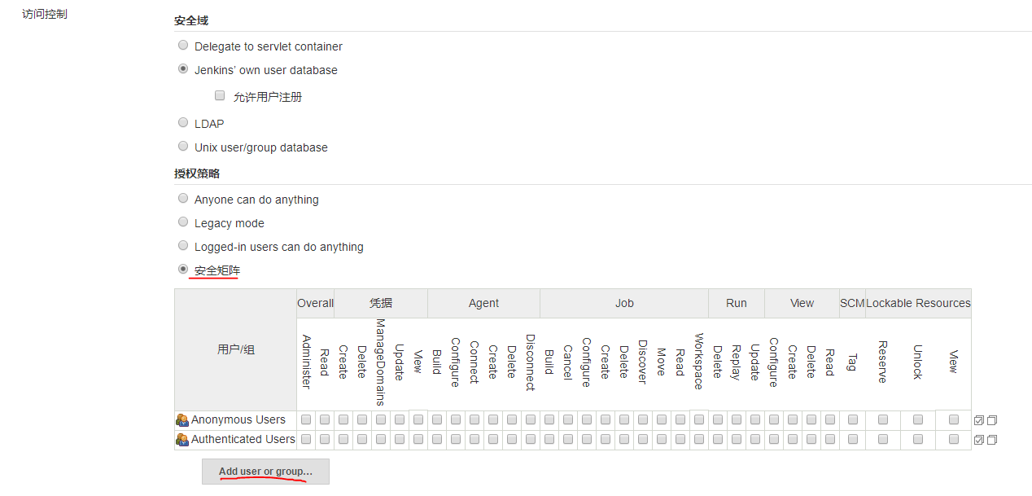The image size is (1032, 496).
Task: Tick View Read for Anonymous Users
Action: click(x=830, y=419)
